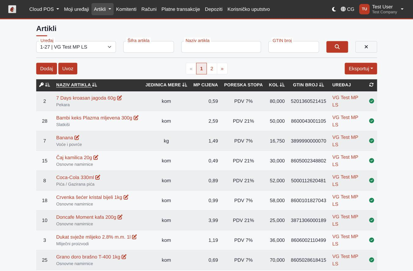Toggle dark mode moon icon
Image resolution: width=413 pixels, height=271 pixels.
[334, 9]
